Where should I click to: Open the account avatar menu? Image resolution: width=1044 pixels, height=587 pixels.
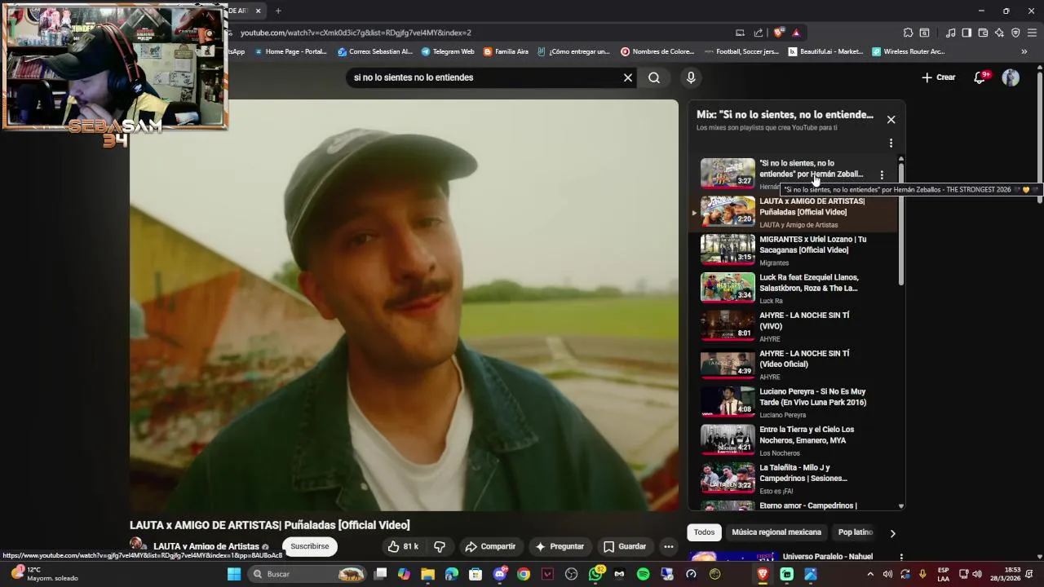tap(1011, 77)
